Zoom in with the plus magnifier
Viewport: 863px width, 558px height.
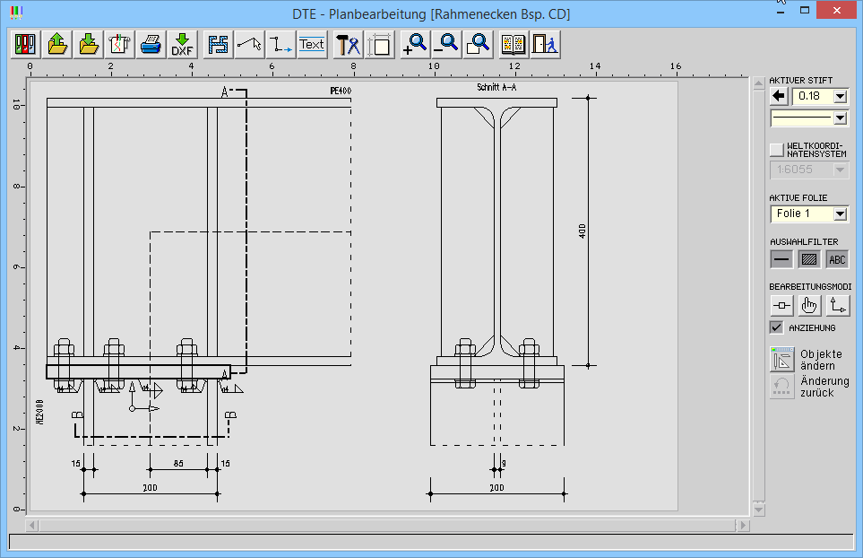[x=414, y=44]
